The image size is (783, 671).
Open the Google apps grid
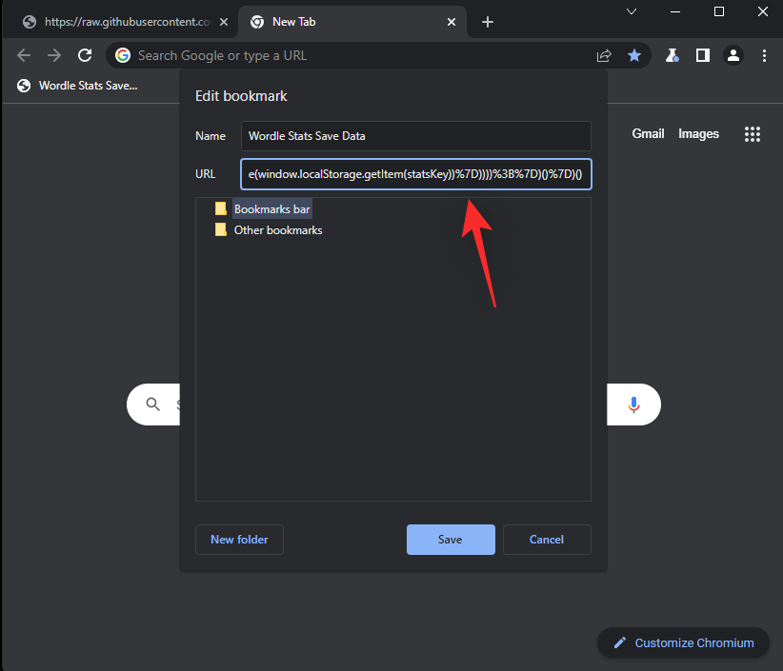pyautogui.click(x=753, y=134)
